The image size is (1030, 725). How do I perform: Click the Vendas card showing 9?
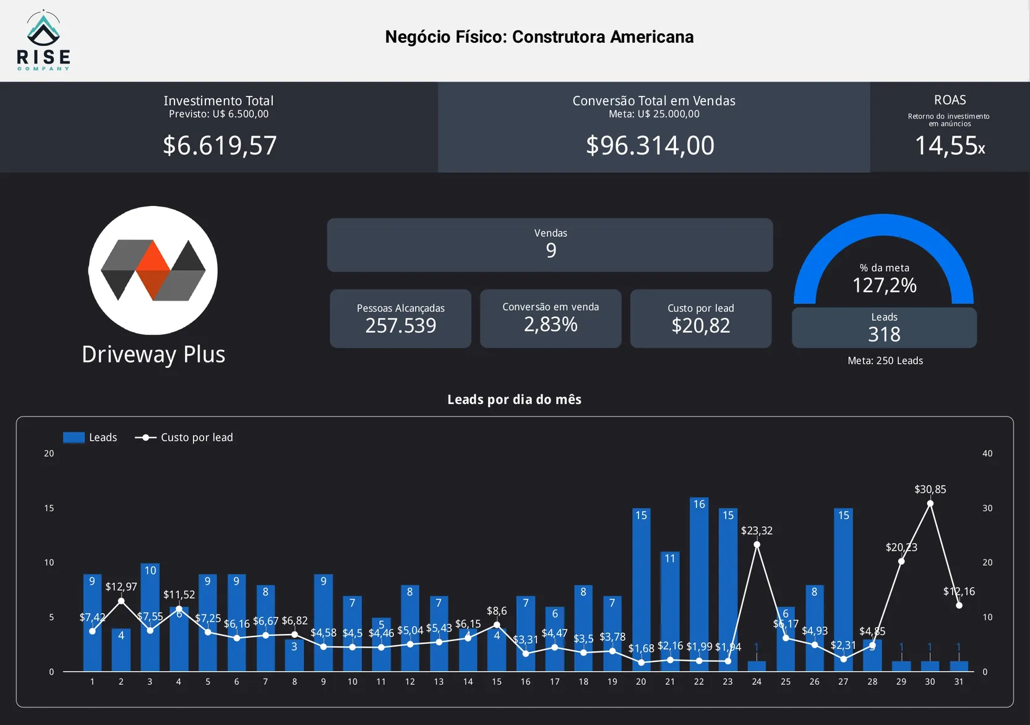[x=550, y=245]
